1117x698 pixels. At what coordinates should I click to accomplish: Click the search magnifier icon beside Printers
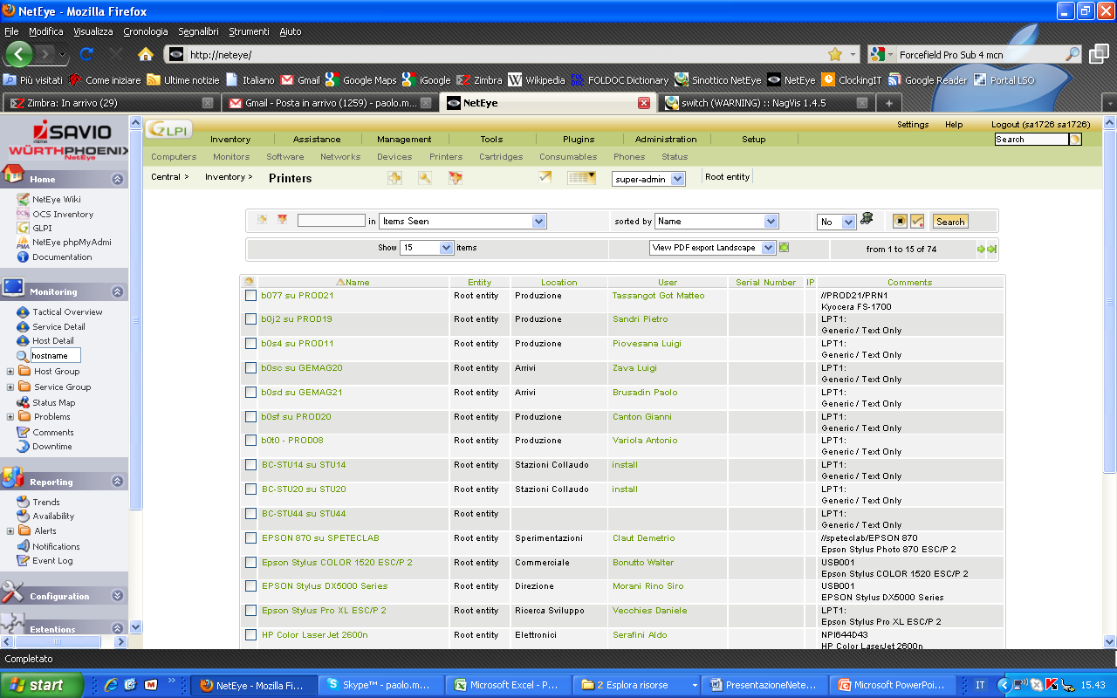point(425,178)
